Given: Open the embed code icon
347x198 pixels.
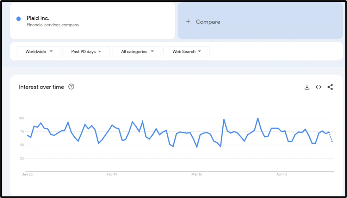Looking at the screenshot, I should coord(318,87).
